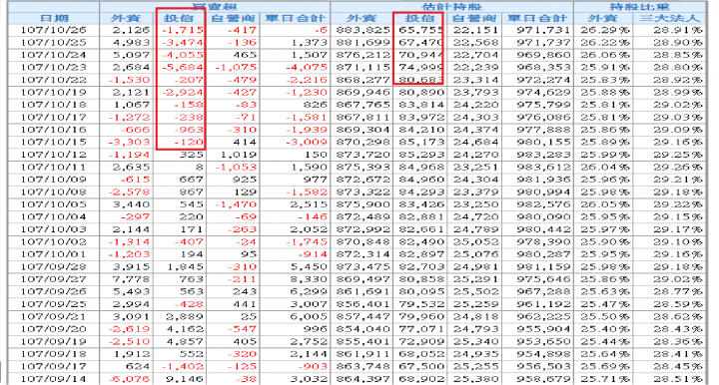This screenshot has height=385, width=719.
Task: Select date cell 107/10/12
Action: [x=53, y=155]
